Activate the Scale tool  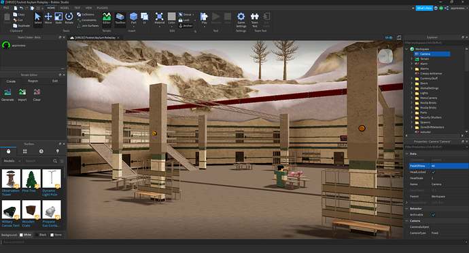[58, 18]
